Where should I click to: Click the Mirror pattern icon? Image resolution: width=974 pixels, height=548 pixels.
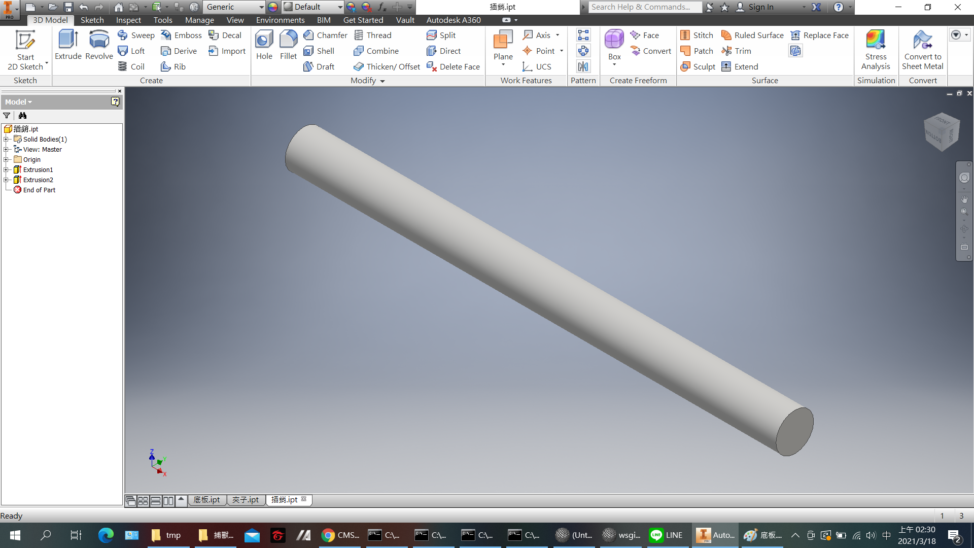coord(583,66)
